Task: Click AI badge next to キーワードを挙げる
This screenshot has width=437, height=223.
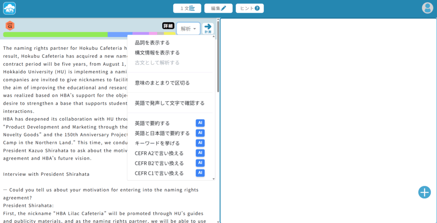Action: pos(200,143)
